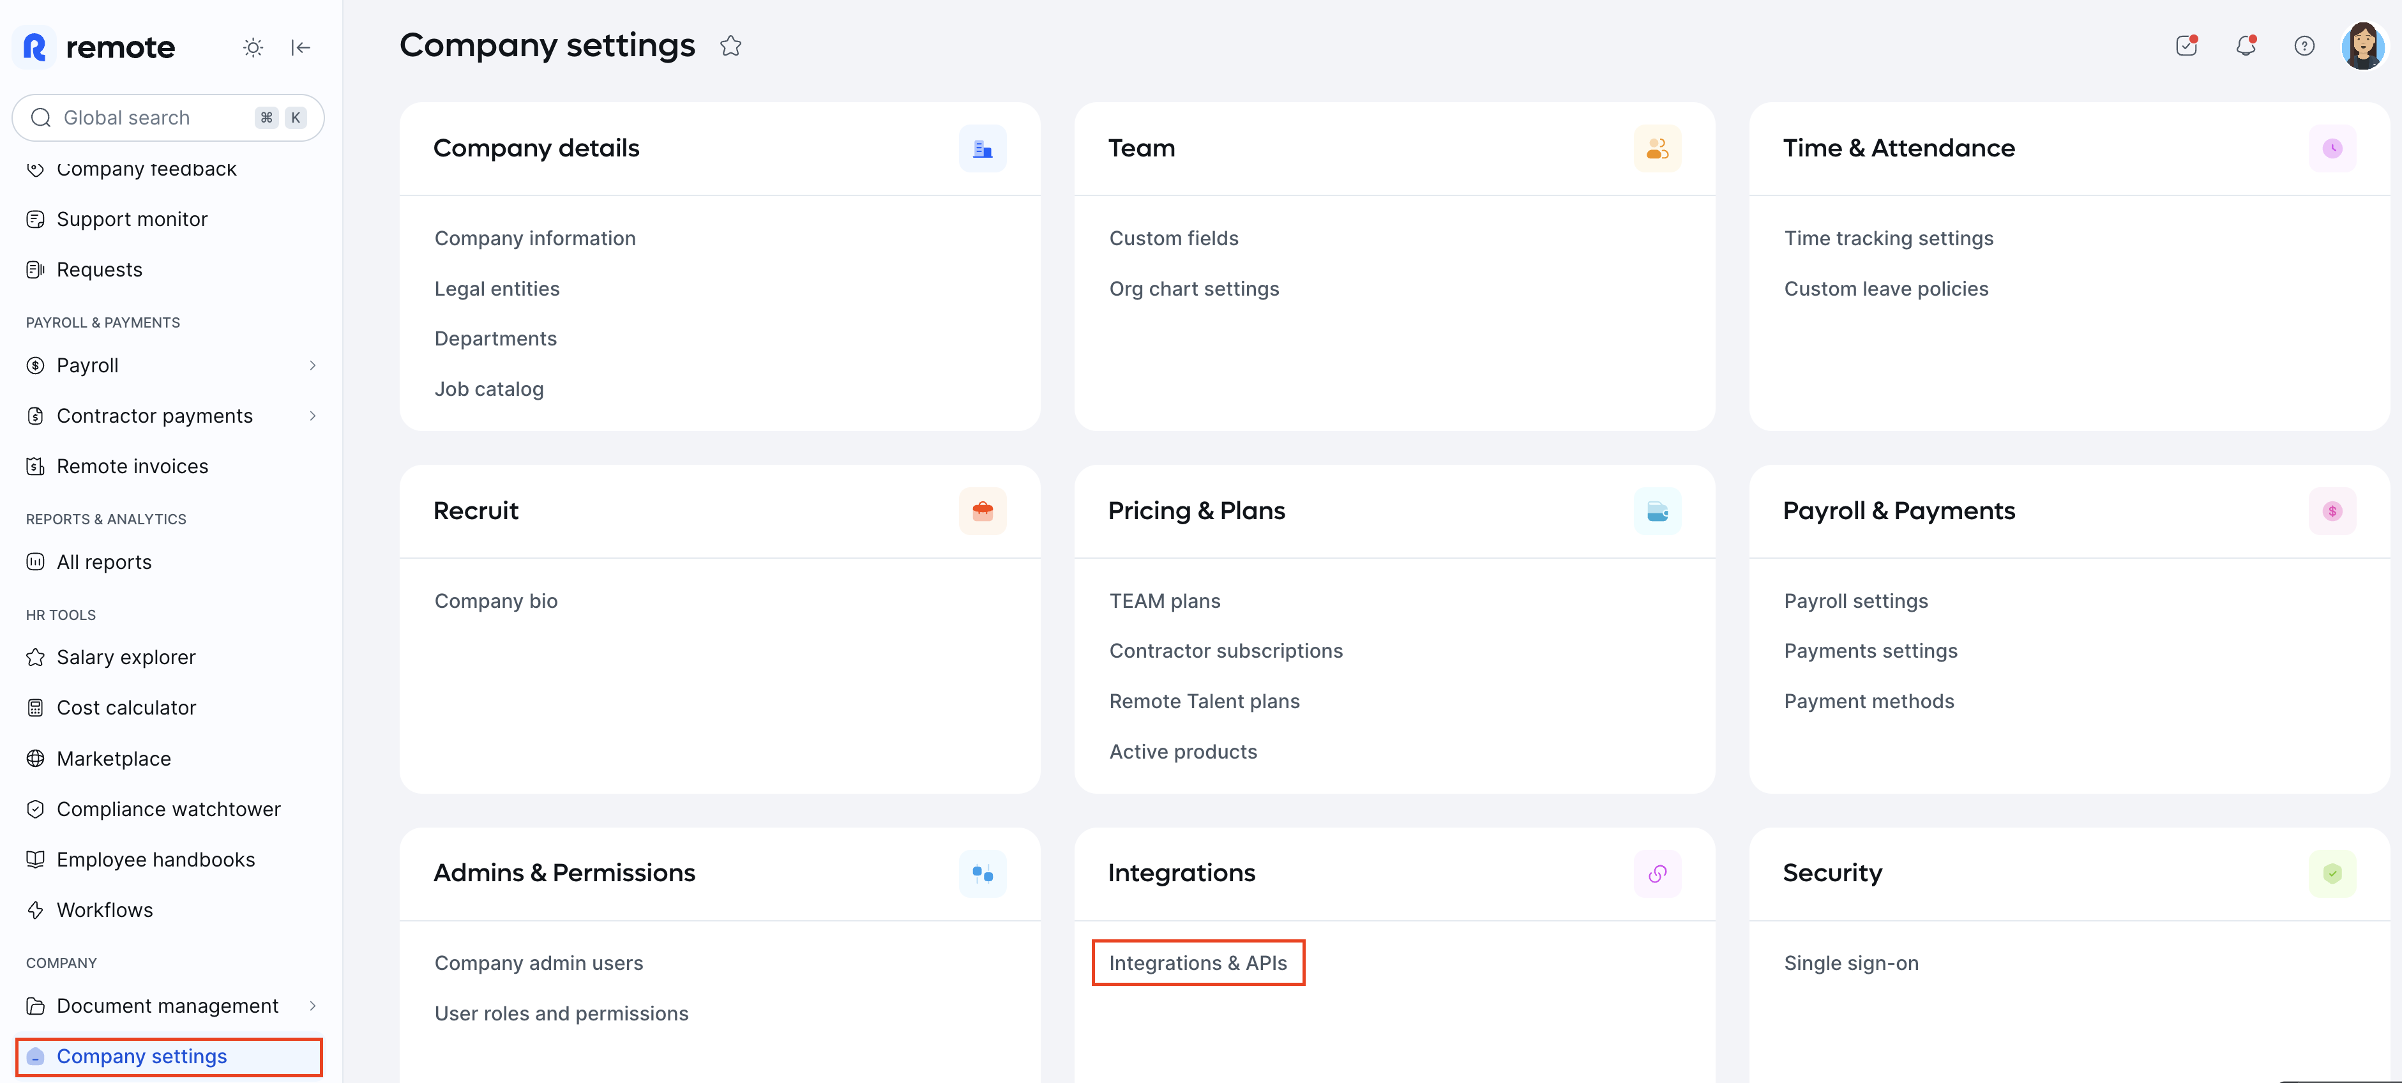Open the Departments link
Viewport: 2402px width, 1083px height.
495,338
